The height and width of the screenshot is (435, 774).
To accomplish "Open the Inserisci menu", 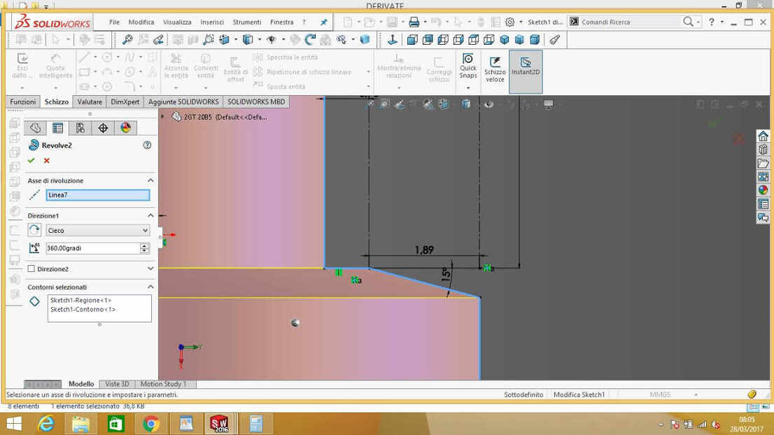I will pos(212,22).
